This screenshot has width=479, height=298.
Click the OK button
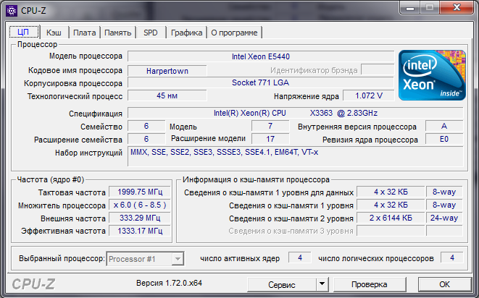coord(444,284)
